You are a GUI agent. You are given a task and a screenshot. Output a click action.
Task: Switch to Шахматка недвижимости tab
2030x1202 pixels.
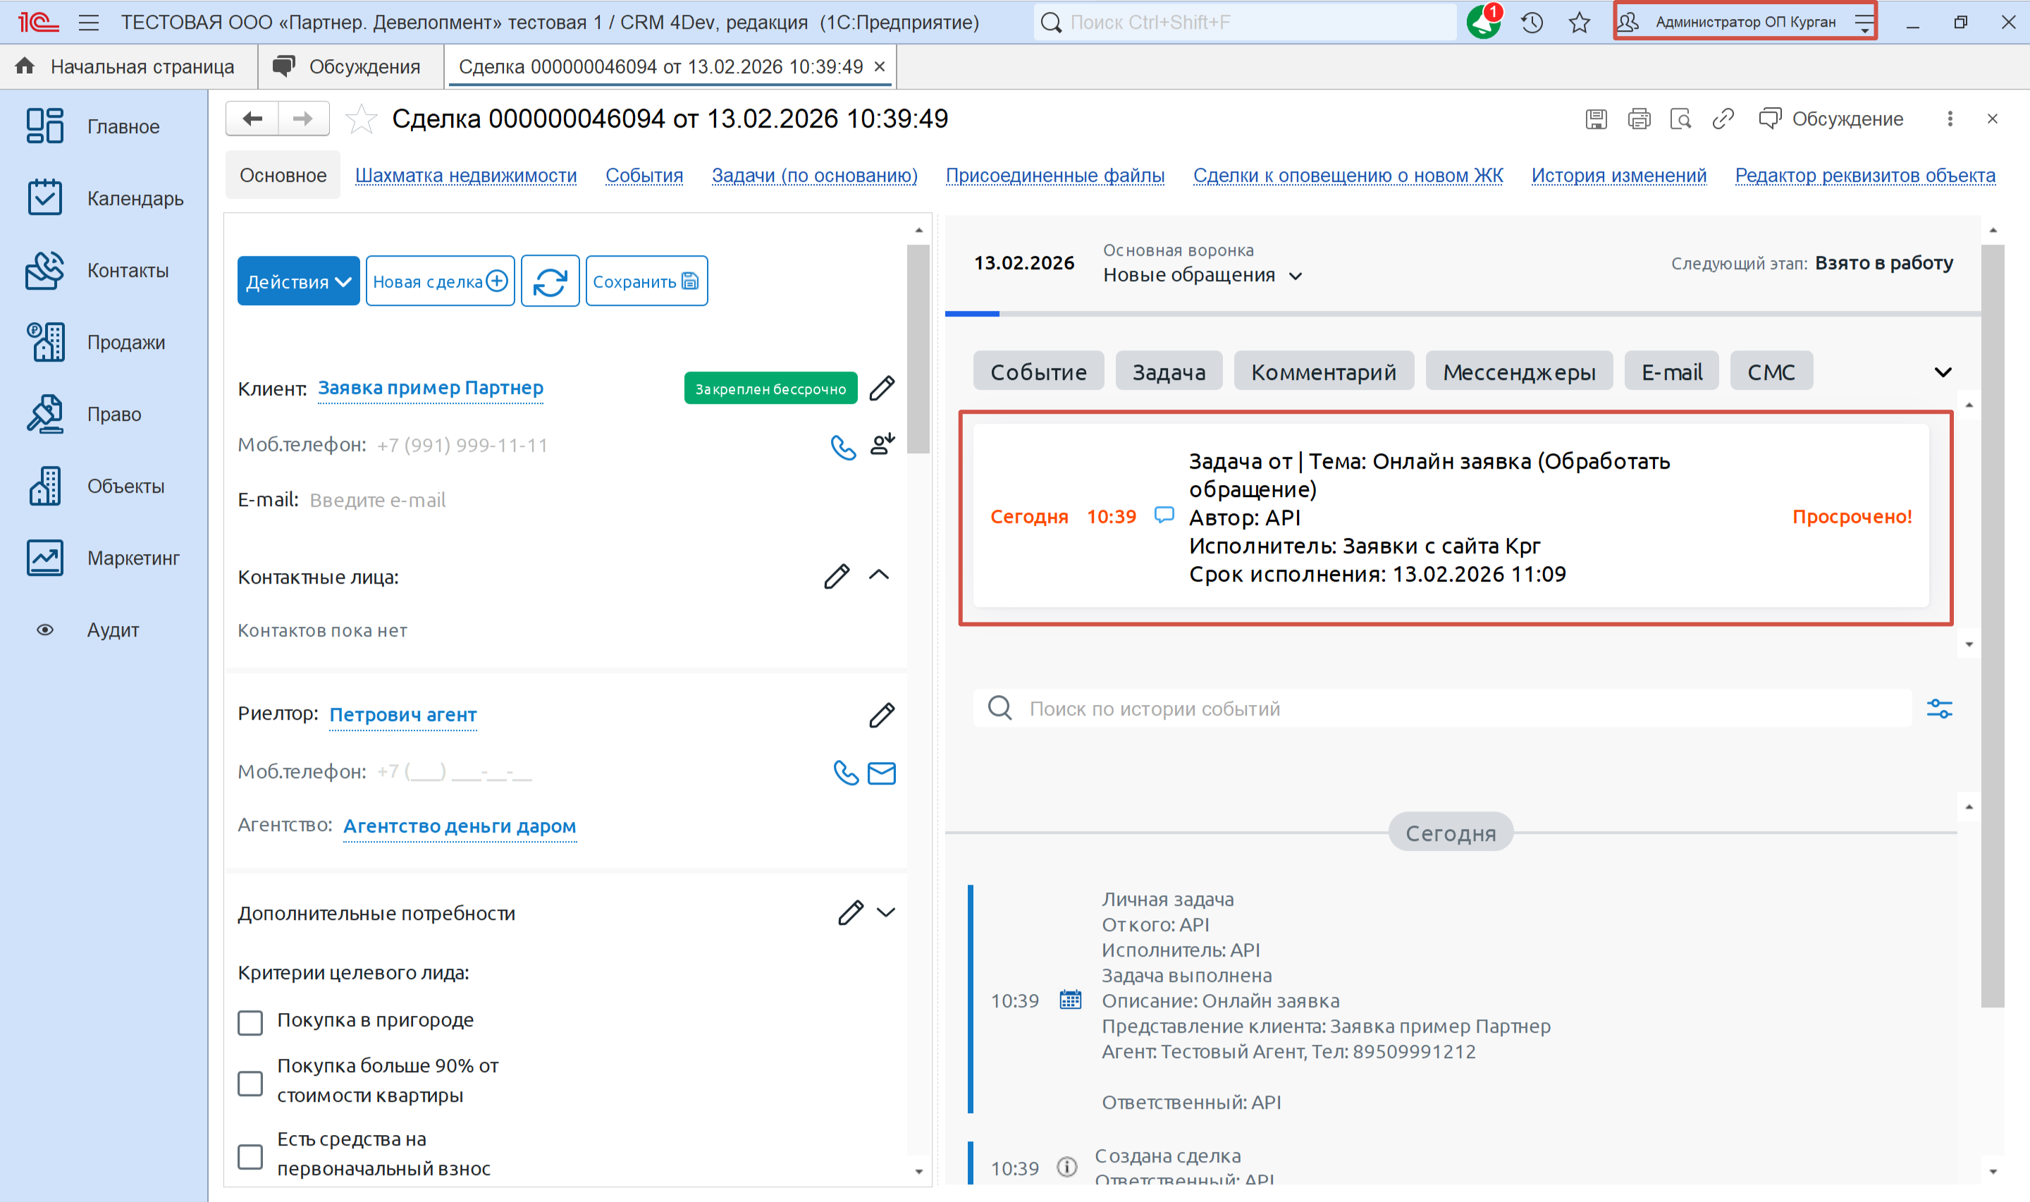pyautogui.click(x=466, y=175)
